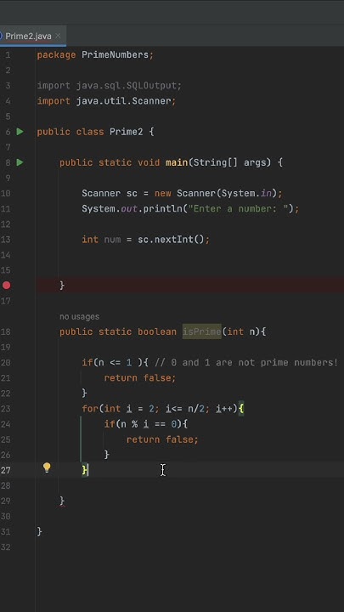The width and height of the screenshot is (344, 612).
Task: Click the greyed import java.sql.SQLOutput line
Action: [110, 86]
